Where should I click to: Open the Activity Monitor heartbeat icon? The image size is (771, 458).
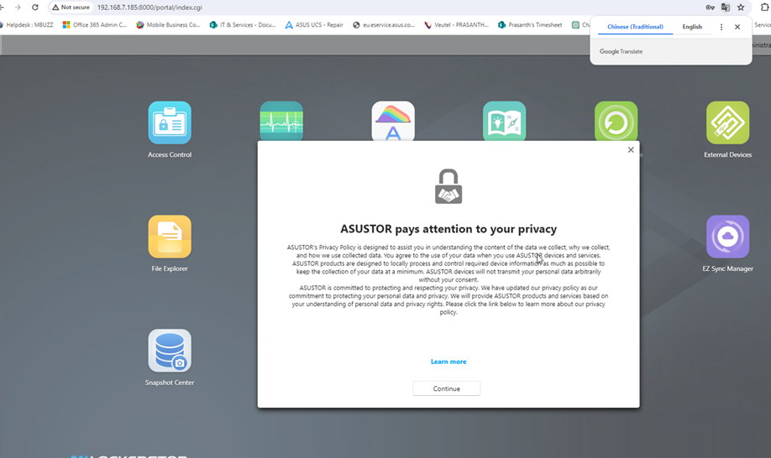click(x=281, y=122)
